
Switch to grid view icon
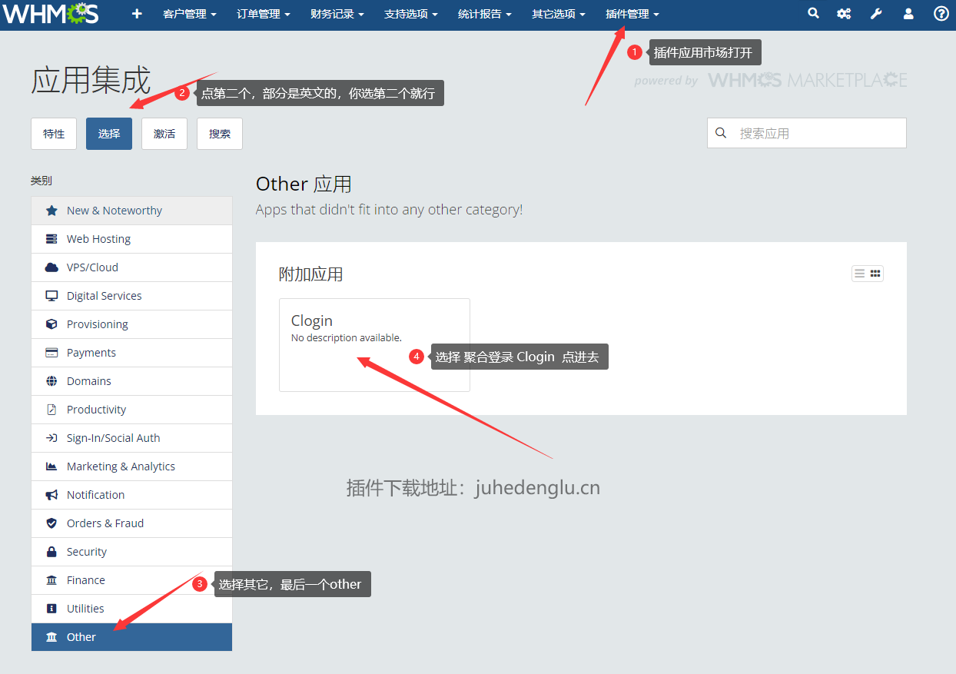point(875,274)
